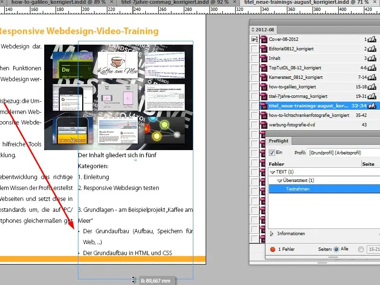The width and height of the screenshot is (380, 285).
Task: Click the overset text cursor icon below the text frame
Action: [133, 280]
